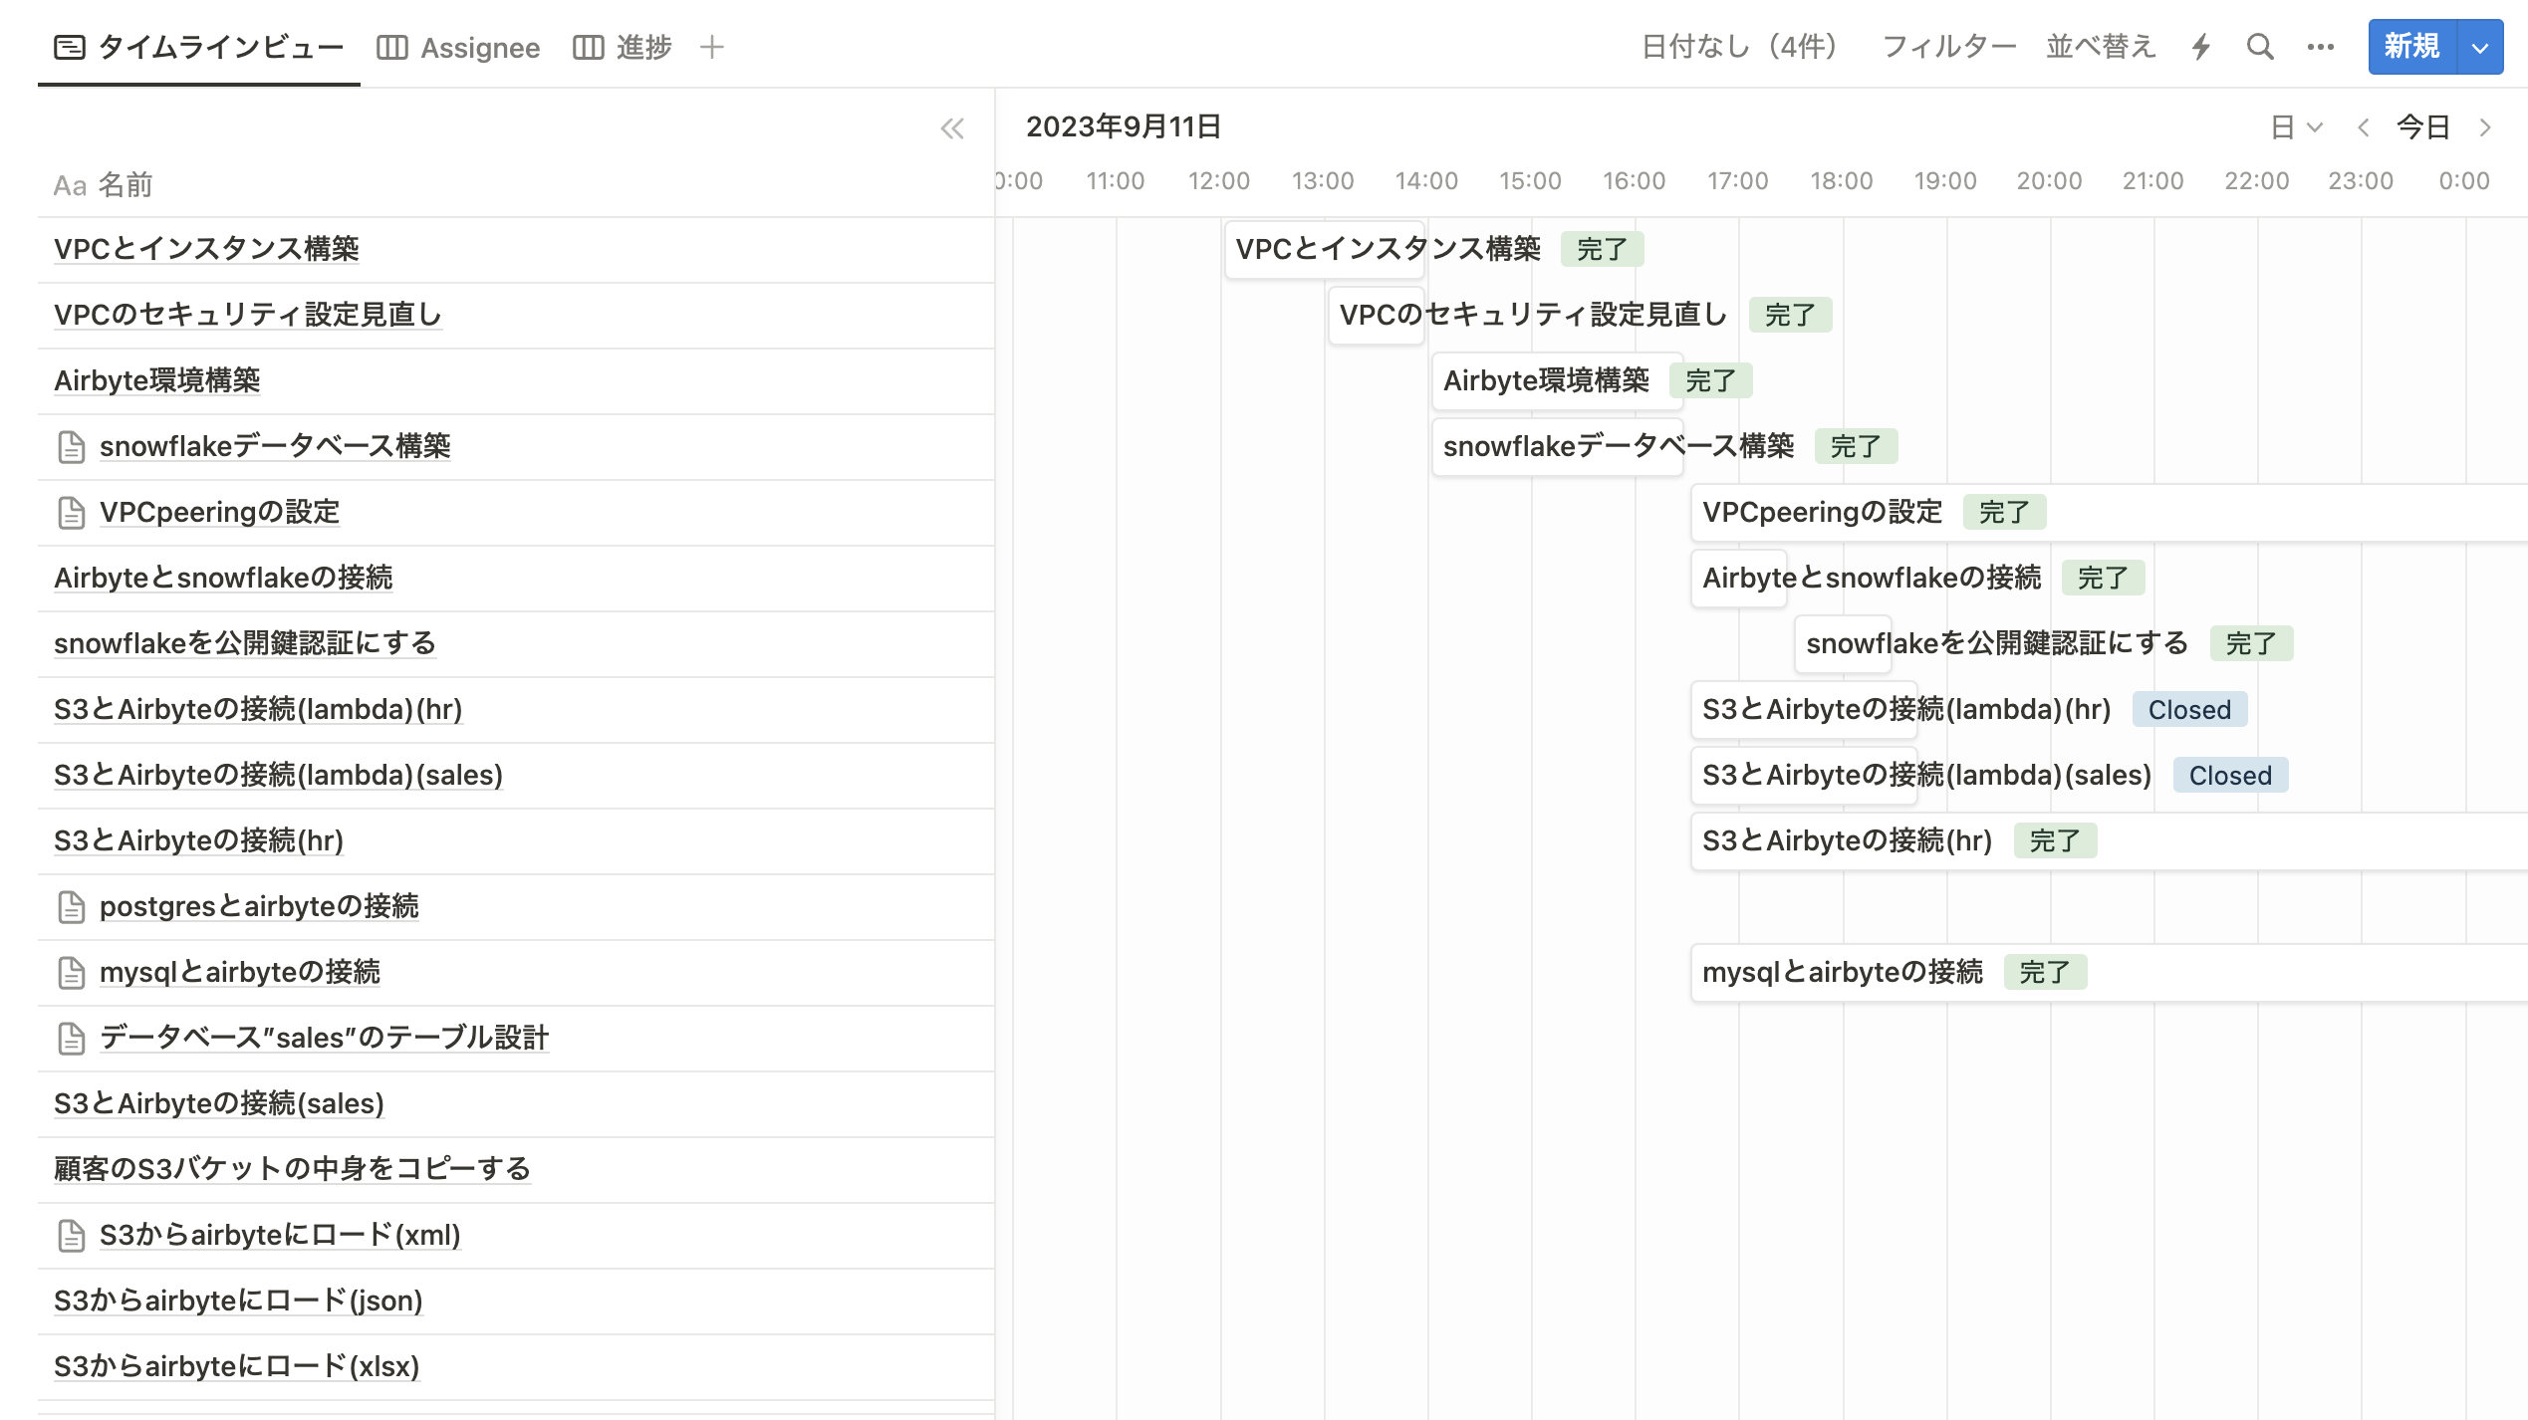Viewport: 2528px width, 1420px height.
Task: Click the 今日 button
Action: [x=2422, y=127]
